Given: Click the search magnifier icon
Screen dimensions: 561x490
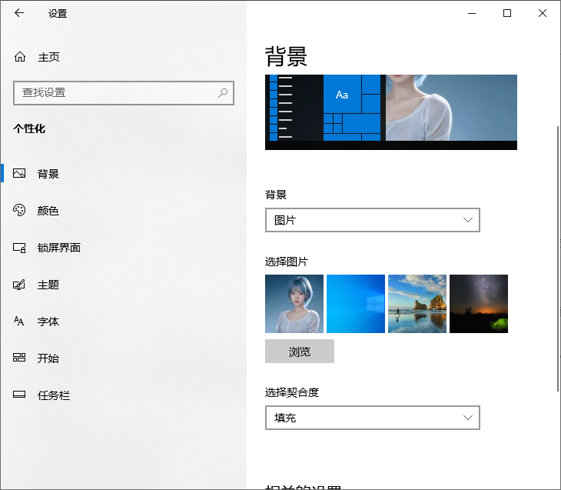Looking at the screenshot, I should click(223, 93).
